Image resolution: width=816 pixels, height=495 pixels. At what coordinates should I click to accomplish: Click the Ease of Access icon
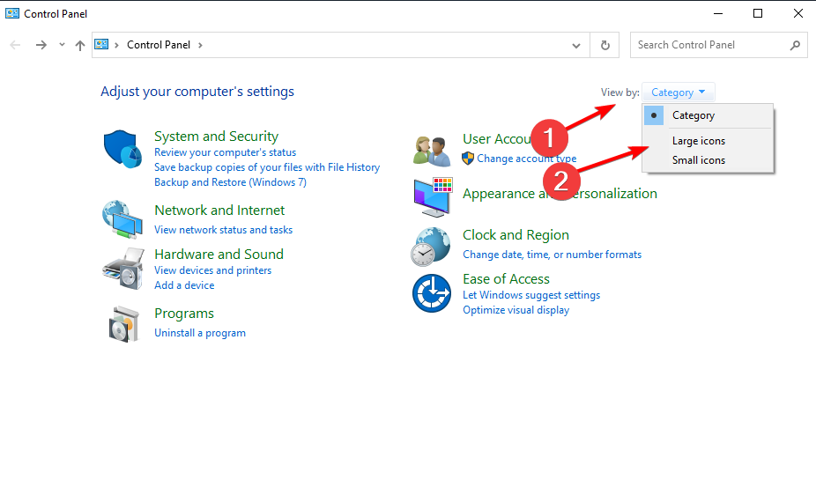(432, 292)
